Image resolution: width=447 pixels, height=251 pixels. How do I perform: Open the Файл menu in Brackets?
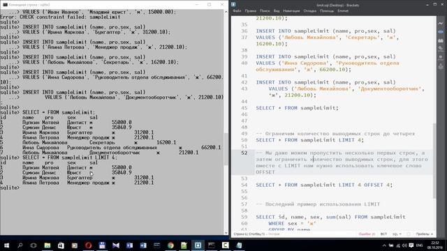[237, 11]
